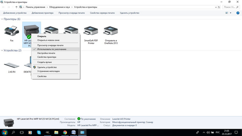Viewport: 242px width, 136px height.
Task: Select the 2.4G RX keyboard device
Action: point(12,65)
